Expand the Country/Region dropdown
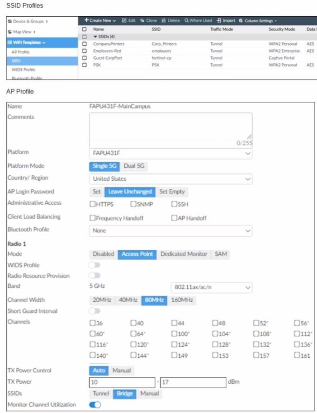The image size is (317, 413). (170, 178)
